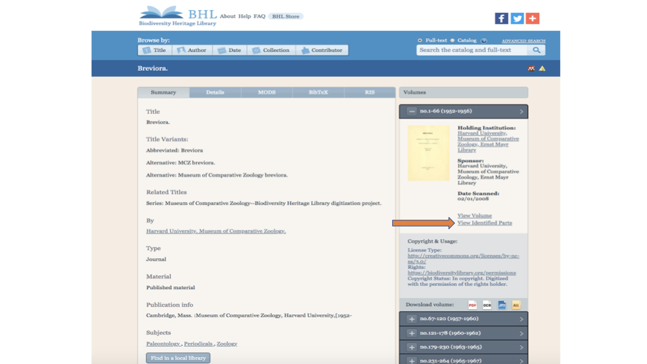Open the Periodicals subject link
The image size is (647, 364).
(198, 344)
